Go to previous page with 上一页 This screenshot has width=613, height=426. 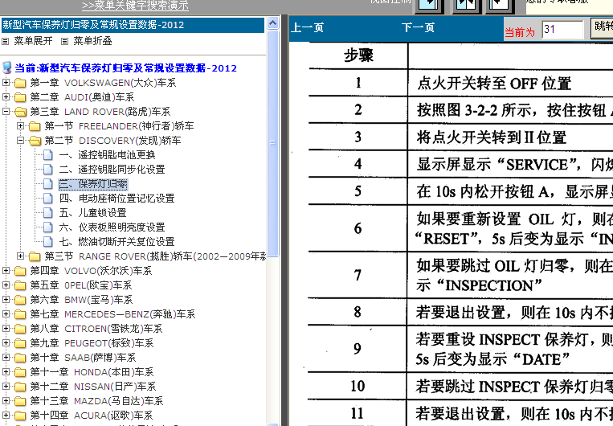point(308,28)
